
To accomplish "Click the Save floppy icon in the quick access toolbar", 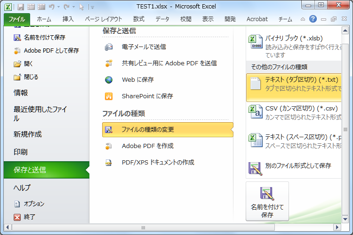I will click(x=21, y=7).
